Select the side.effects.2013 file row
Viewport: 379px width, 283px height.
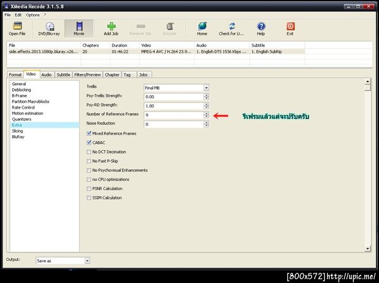[x=155, y=51]
